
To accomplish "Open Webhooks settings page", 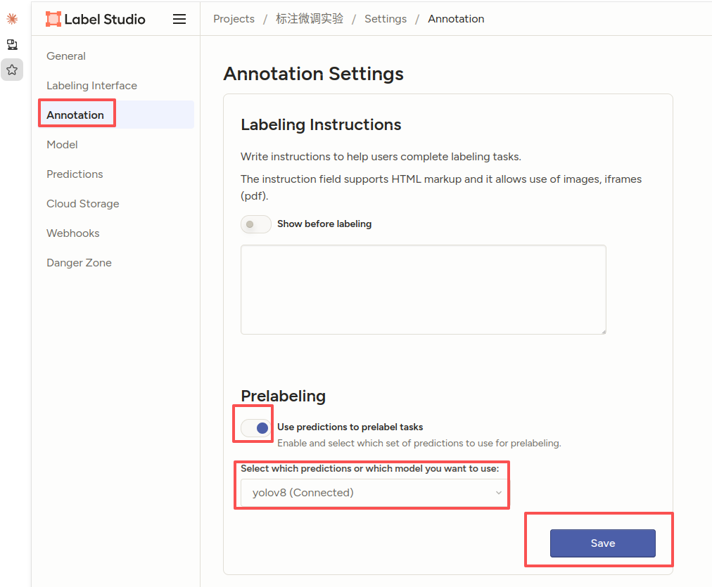I will pyautogui.click(x=73, y=233).
